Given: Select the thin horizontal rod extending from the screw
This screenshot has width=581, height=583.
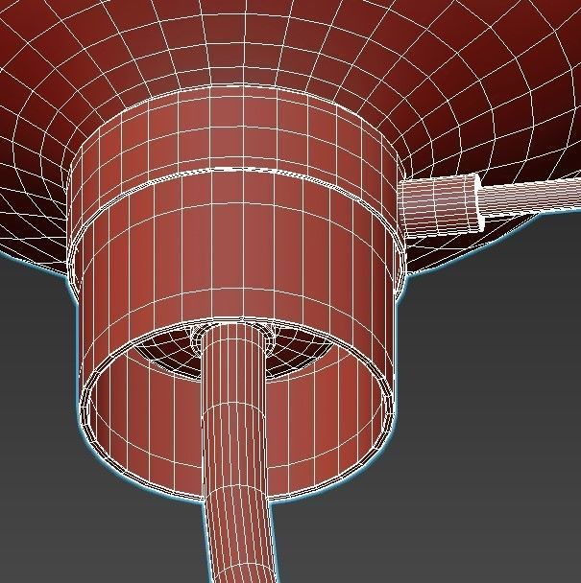Looking at the screenshot, I should [x=531, y=198].
